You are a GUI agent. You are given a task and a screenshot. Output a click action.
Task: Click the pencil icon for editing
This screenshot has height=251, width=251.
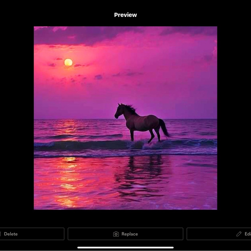point(239,234)
